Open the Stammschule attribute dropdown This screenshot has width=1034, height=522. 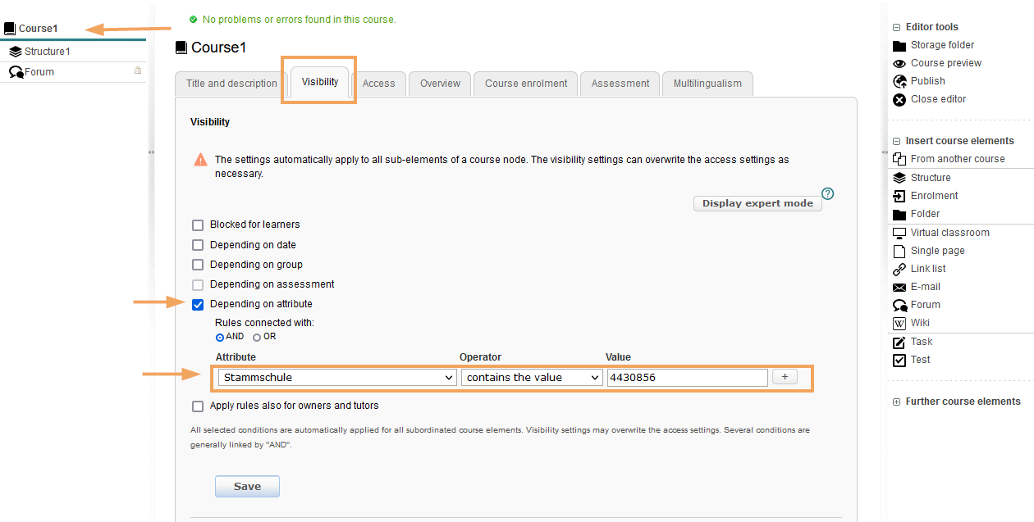click(336, 378)
